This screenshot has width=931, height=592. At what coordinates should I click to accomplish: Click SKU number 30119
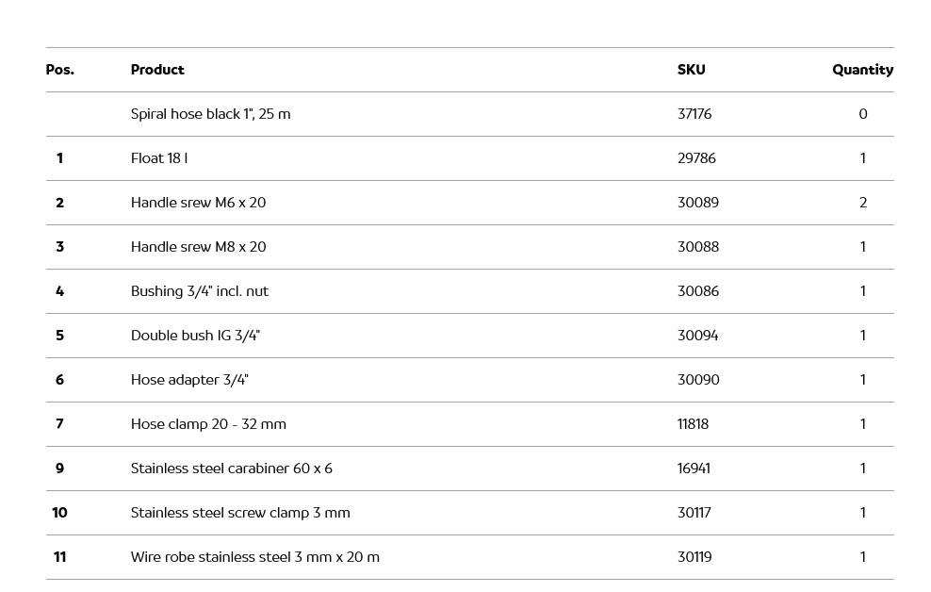tap(694, 557)
